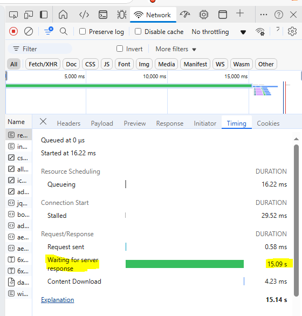This screenshot has width=302, height=316.
Task: Switch to the Headers tab
Action: point(68,123)
